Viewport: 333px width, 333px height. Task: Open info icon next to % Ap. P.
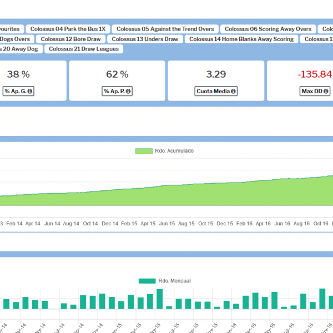[128, 91]
